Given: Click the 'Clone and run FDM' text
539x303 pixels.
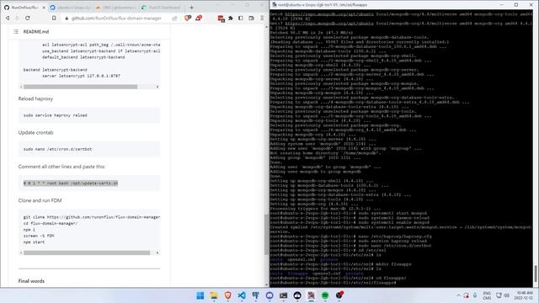Looking at the screenshot, I should pyautogui.click(x=40, y=200).
